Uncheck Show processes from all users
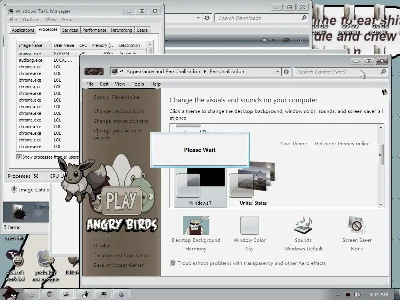 (19, 157)
